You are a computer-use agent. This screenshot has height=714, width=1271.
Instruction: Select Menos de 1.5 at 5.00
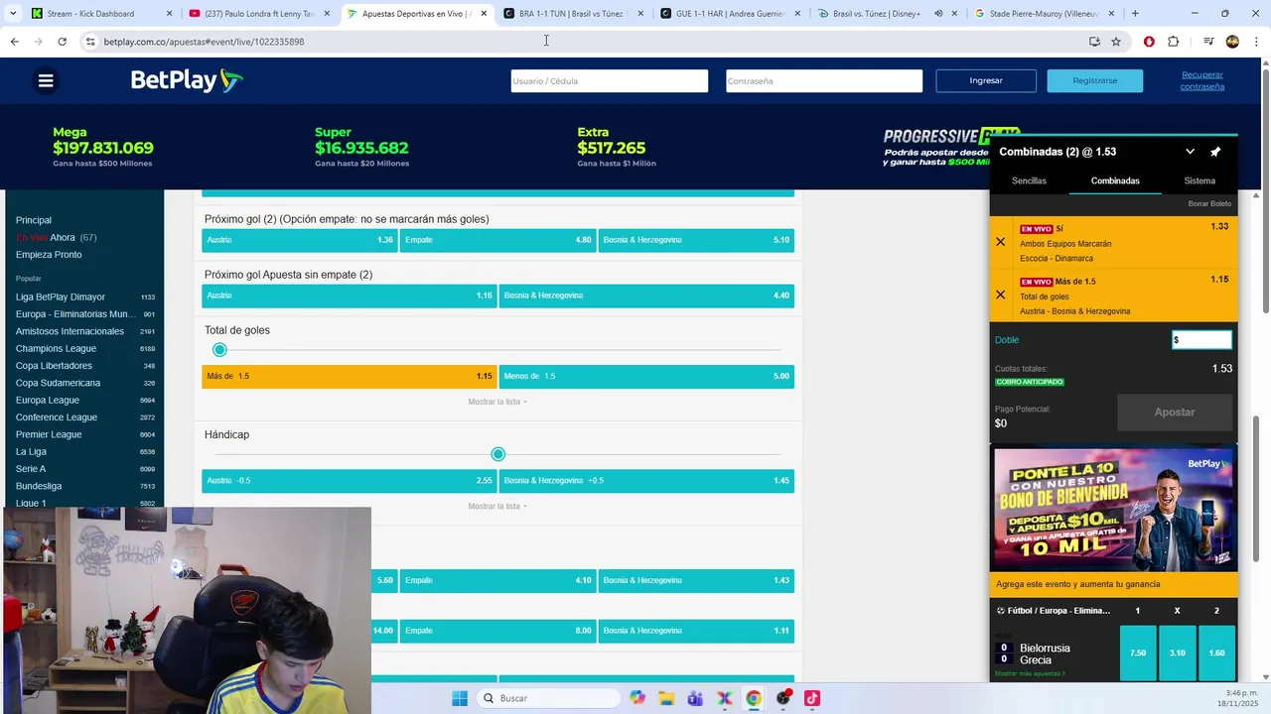click(646, 377)
